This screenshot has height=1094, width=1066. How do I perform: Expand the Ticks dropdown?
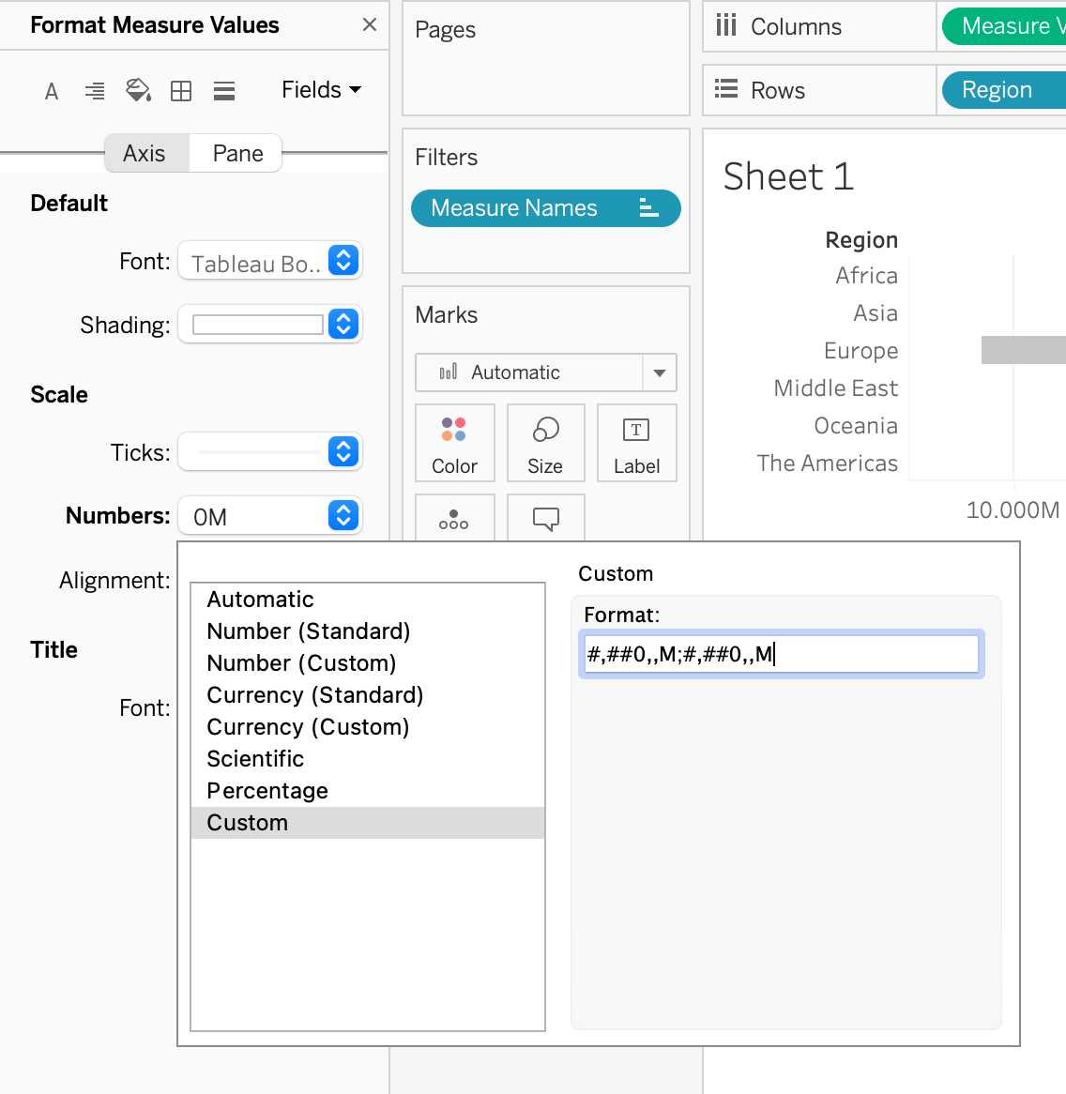pyautogui.click(x=269, y=452)
